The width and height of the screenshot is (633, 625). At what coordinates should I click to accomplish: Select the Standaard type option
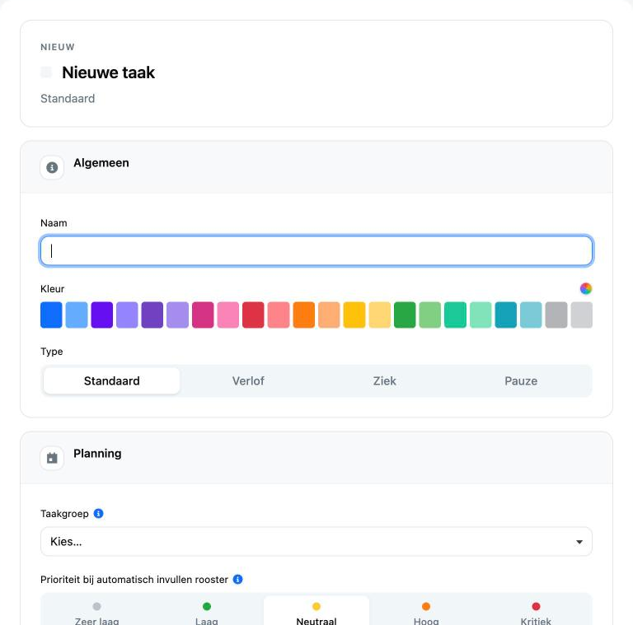(112, 380)
